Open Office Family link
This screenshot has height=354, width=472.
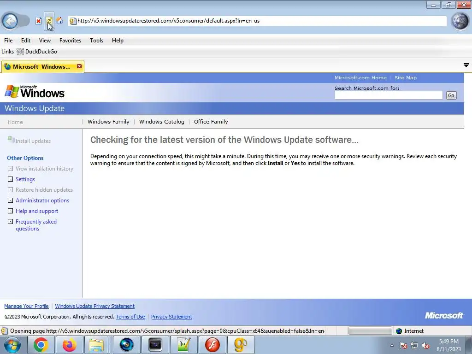211,122
